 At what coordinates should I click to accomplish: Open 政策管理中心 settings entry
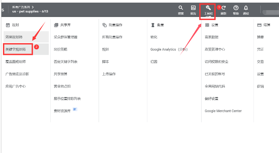[x=215, y=49]
